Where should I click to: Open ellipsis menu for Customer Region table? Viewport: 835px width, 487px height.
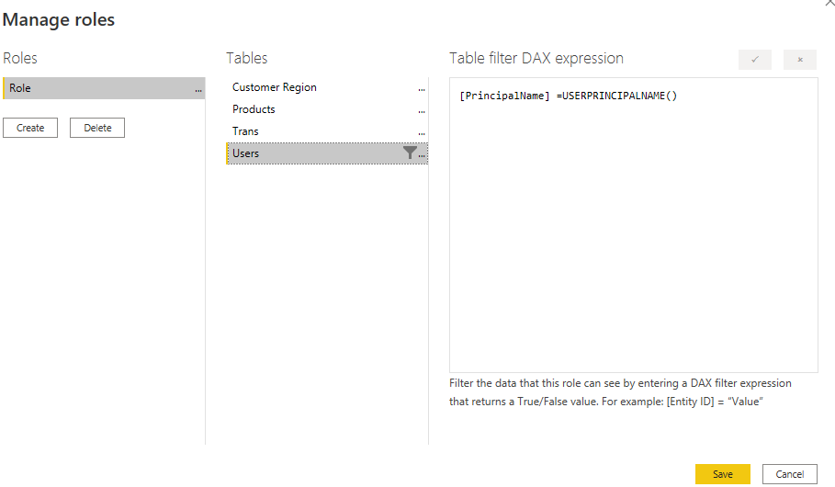[x=422, y=89]
